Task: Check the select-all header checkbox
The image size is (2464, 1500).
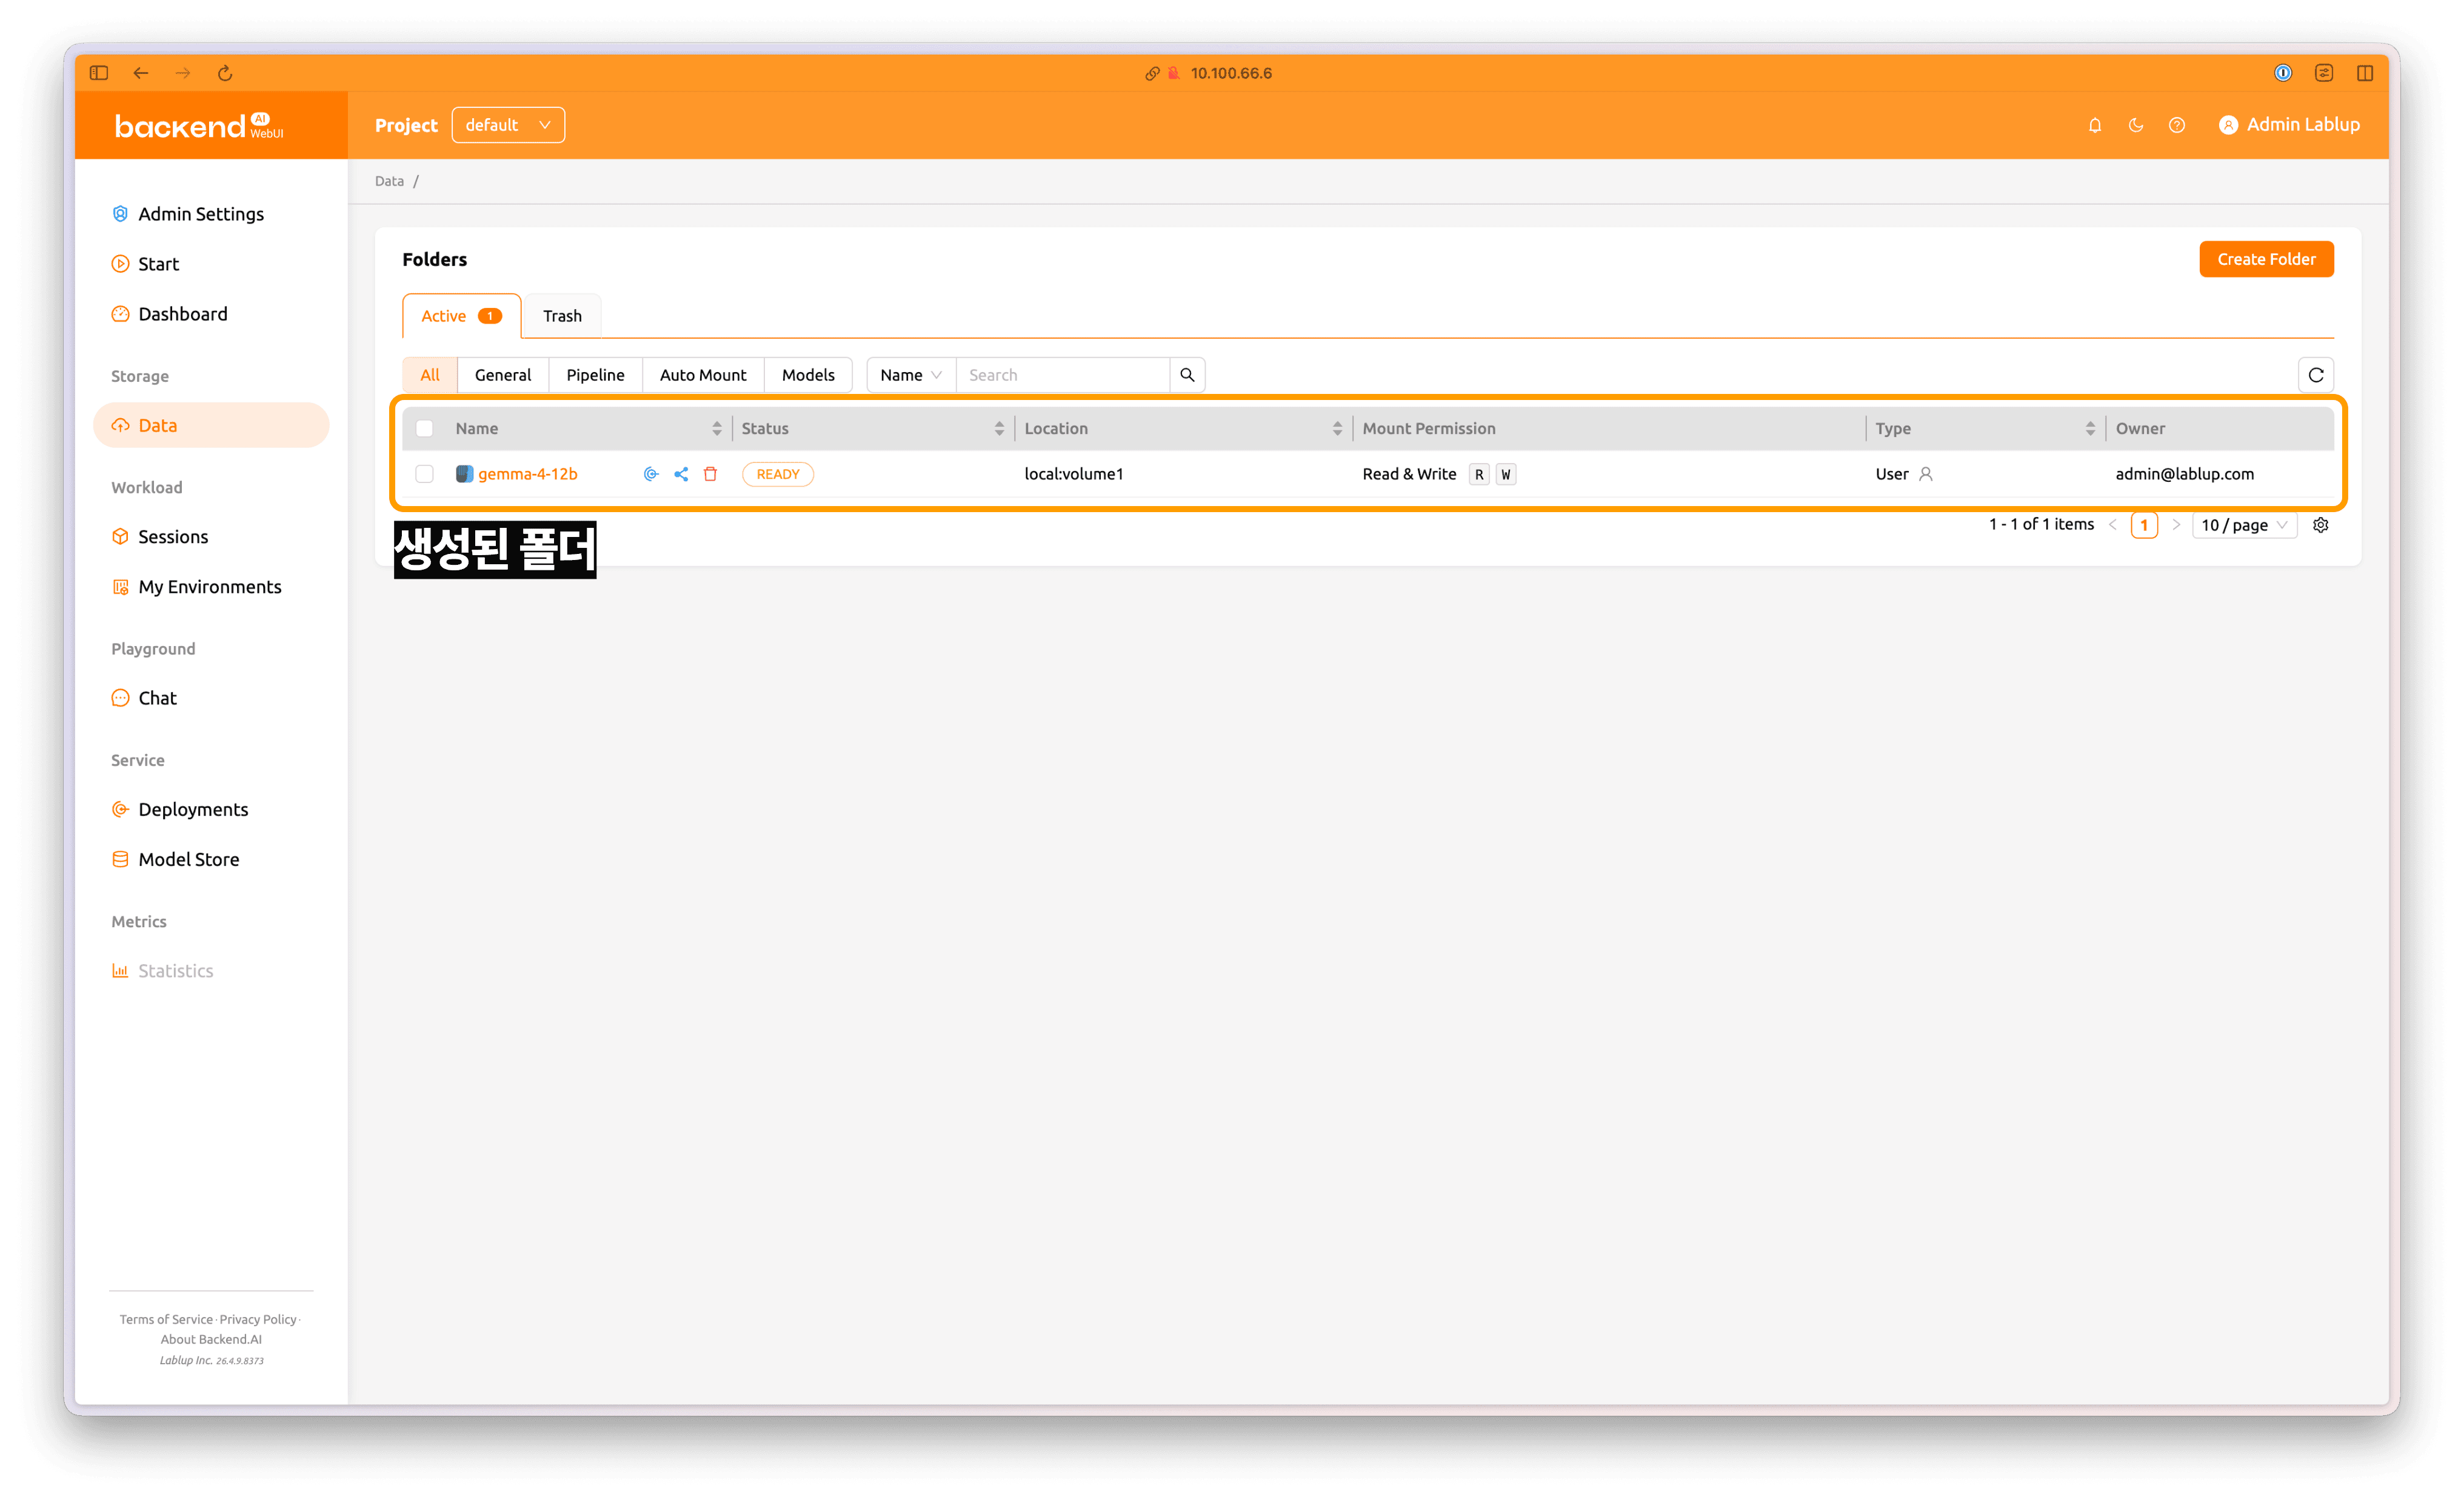Action: coord(424,428)
